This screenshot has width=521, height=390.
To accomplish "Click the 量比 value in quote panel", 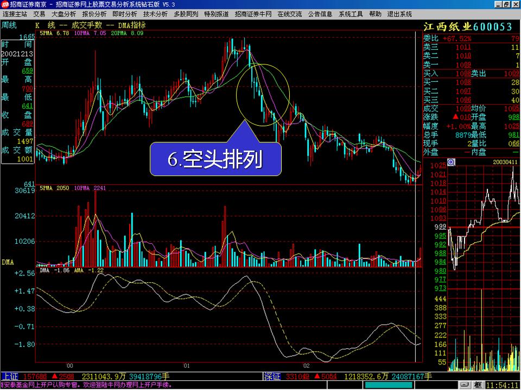I will click(x=513, y=144).
